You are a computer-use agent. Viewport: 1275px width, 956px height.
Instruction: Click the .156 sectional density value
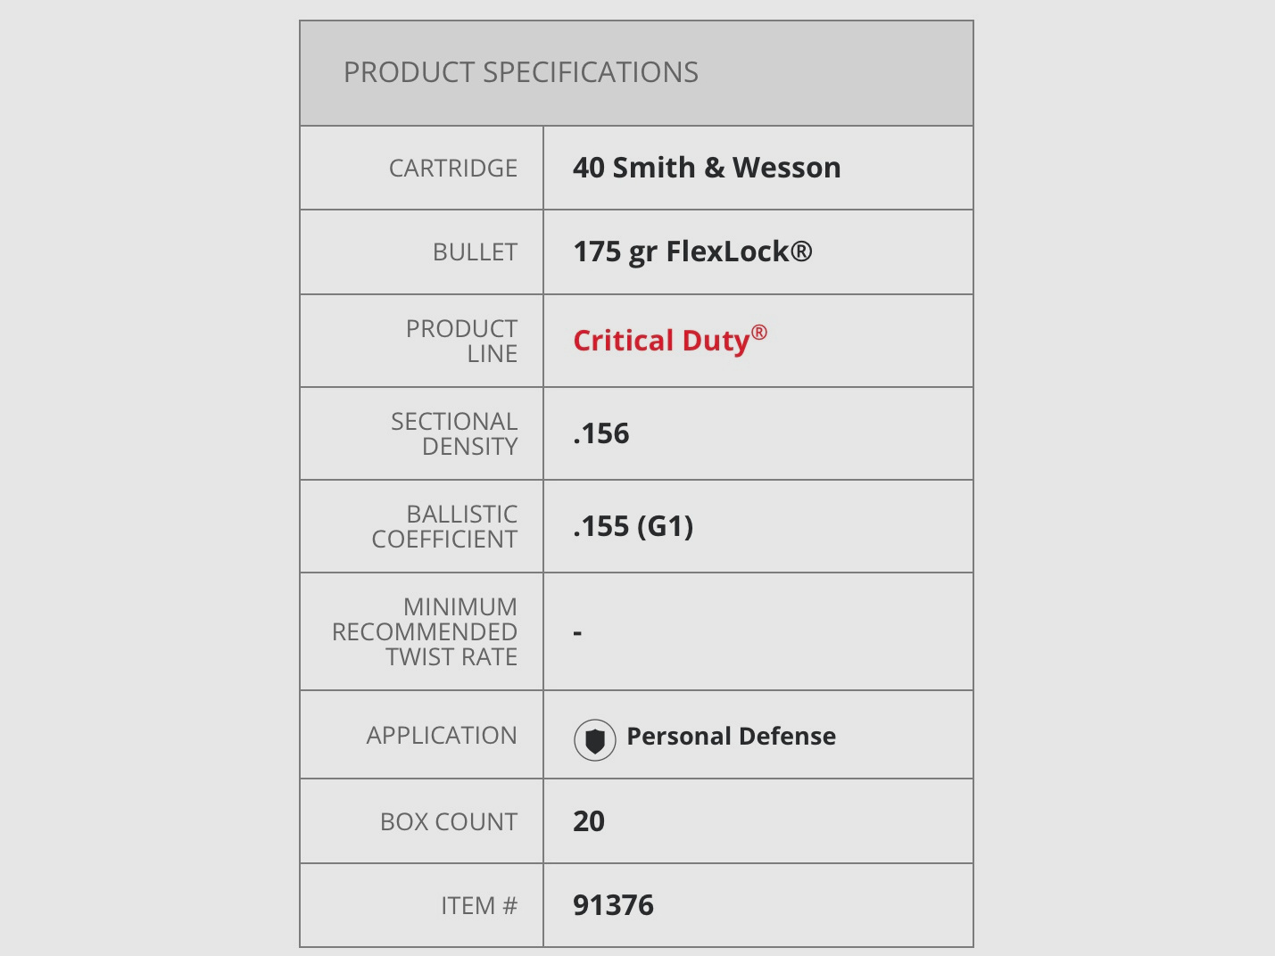tap(601, 433)
